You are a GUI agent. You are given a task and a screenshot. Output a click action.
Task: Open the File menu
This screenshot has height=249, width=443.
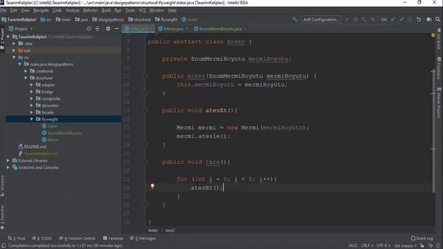3,10
